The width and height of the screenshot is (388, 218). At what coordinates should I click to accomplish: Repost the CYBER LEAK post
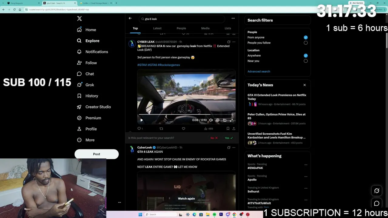point(161,129)
